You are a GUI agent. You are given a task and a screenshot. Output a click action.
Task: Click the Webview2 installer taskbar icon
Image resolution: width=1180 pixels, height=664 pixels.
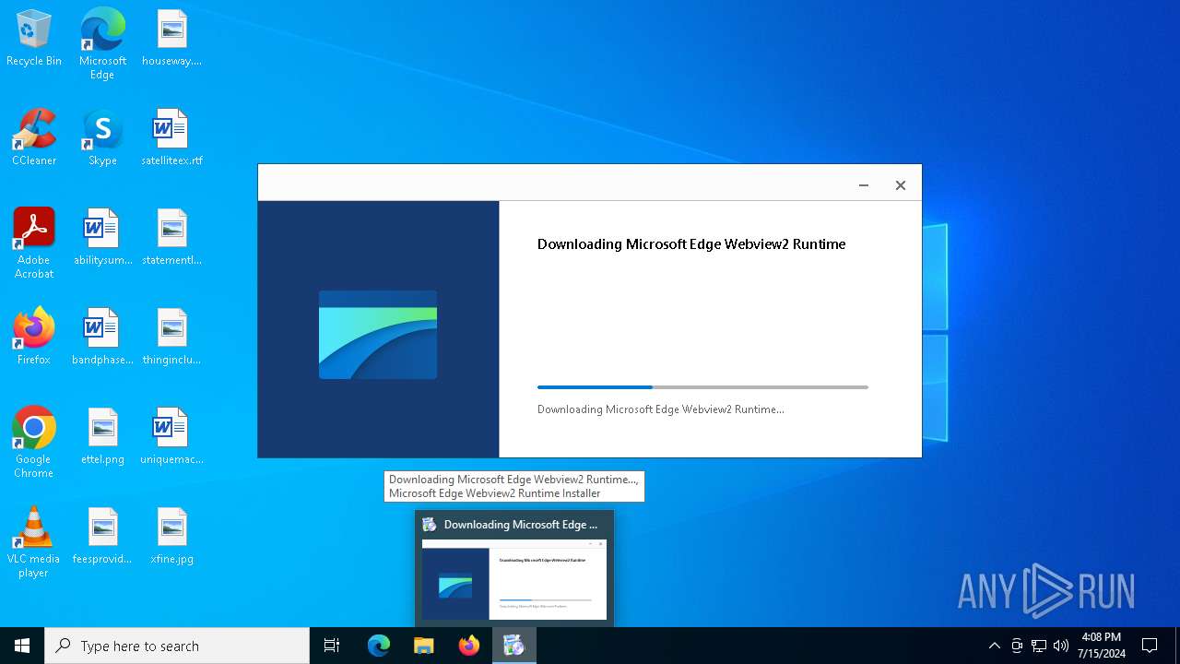513,646
